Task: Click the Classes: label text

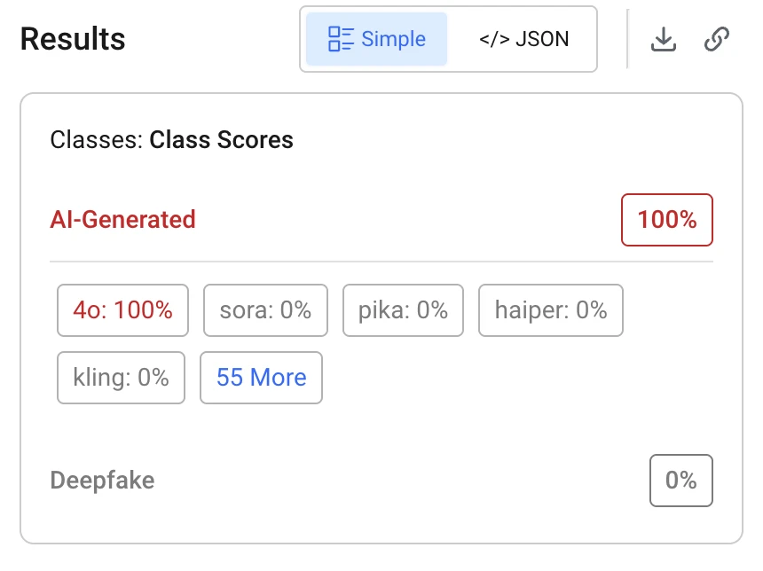Action: [x=97, y=140]
